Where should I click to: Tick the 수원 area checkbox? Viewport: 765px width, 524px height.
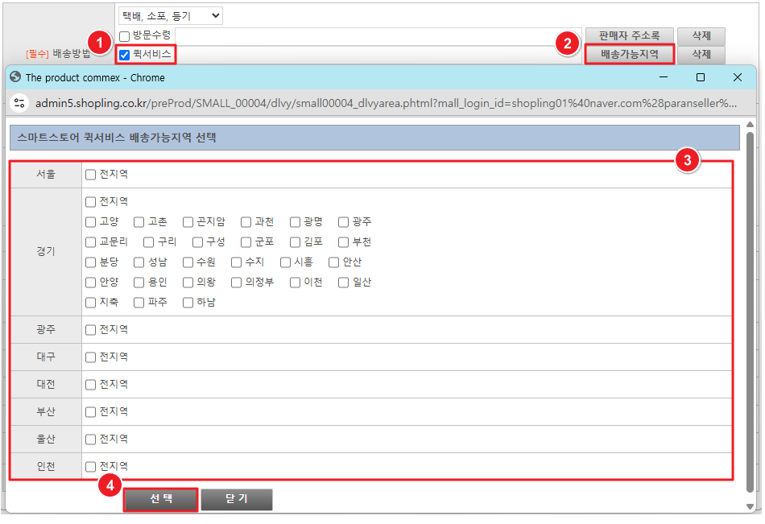coord(188,262)
